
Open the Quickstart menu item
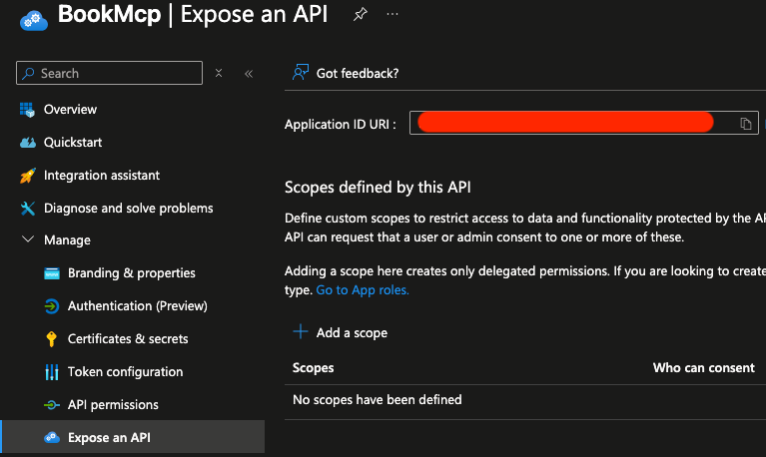click(x=73, y=142)
